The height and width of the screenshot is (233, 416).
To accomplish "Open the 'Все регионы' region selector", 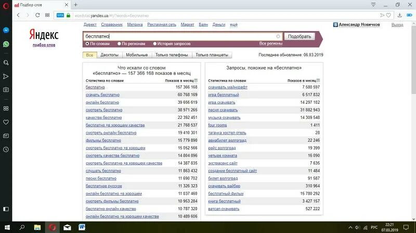I will point(270,43).
